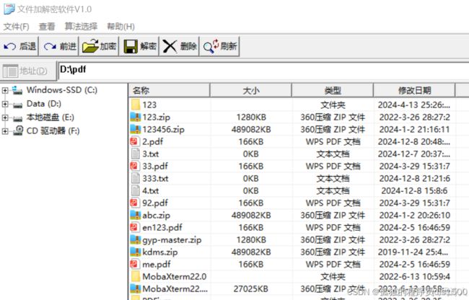
Task: Select the file name 333.txt
Action: (155, 178)
